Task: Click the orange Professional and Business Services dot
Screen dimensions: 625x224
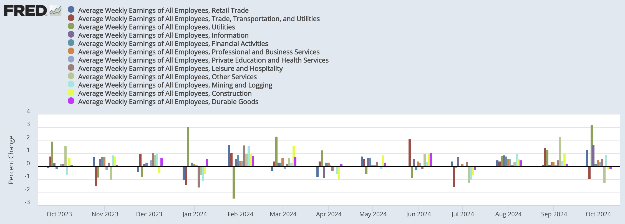Action: [71, 51]
